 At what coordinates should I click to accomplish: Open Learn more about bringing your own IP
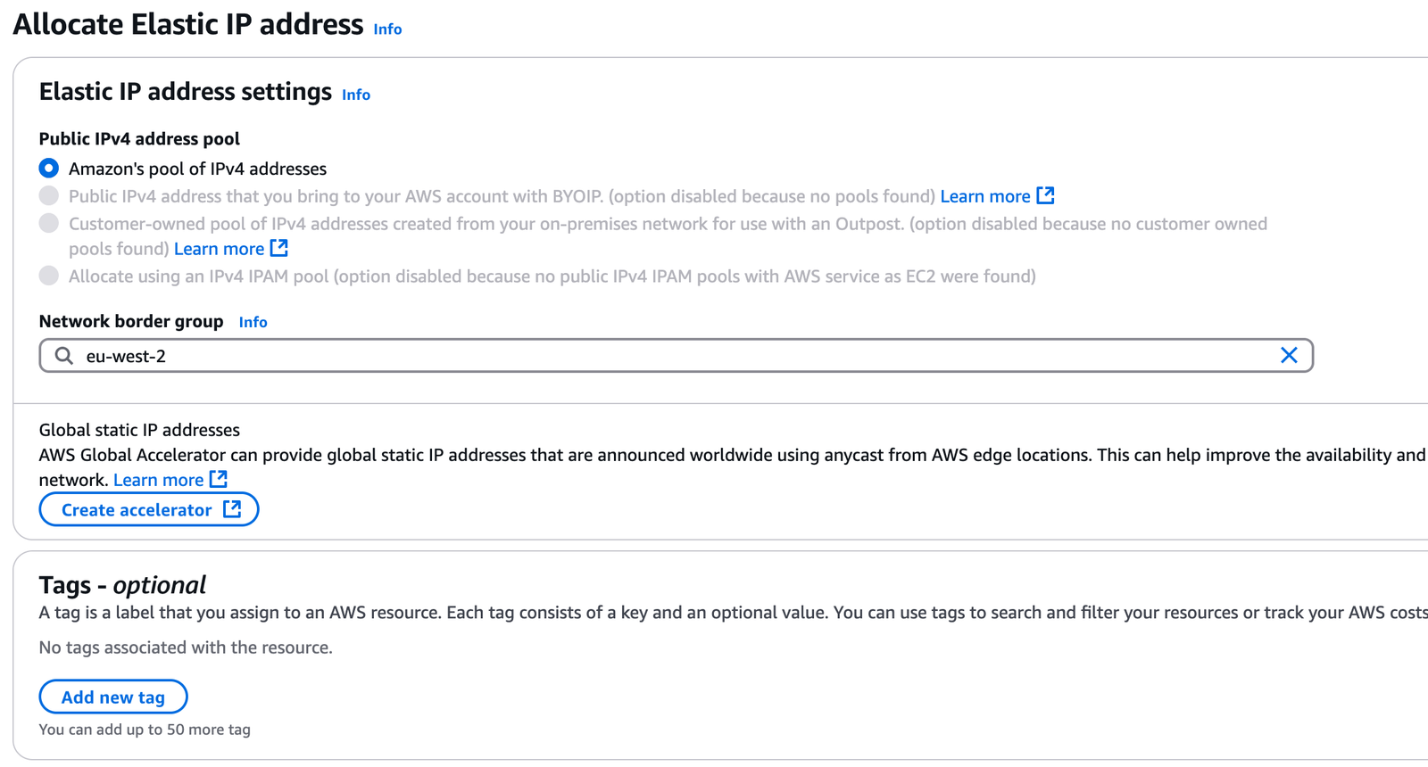coord(986,195)
